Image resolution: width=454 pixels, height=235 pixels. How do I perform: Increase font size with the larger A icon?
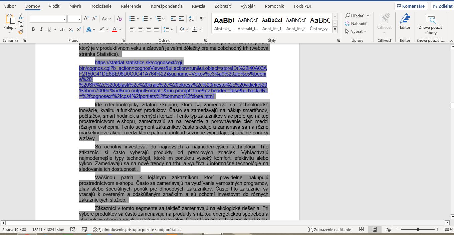(86, 19)
